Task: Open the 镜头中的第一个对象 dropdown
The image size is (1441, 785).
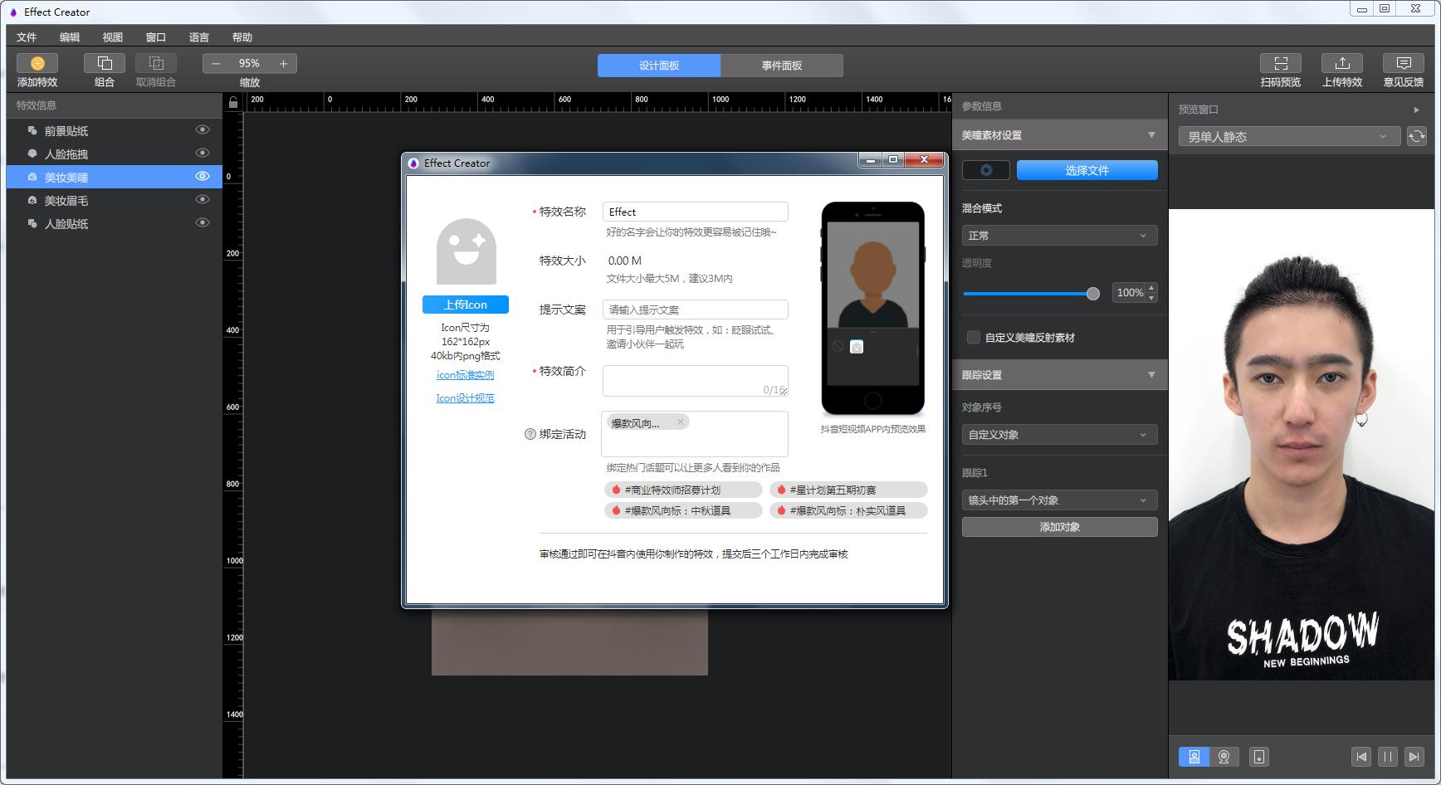Action: (1059, 500)
